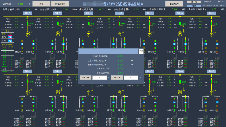Click the 2U-6 green breaker switch
Viewport: 226px width, 127px height.
(x=180, y=82)
